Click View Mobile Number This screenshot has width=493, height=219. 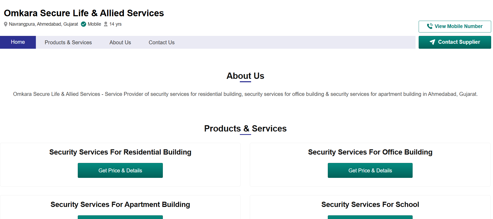(455, 26)
